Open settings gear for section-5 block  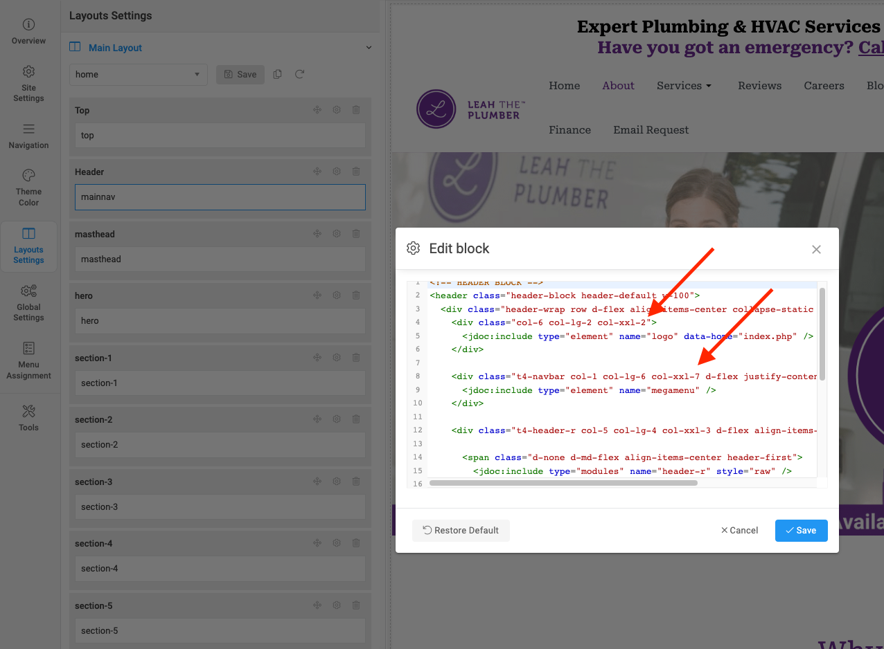tap(337, 605)
